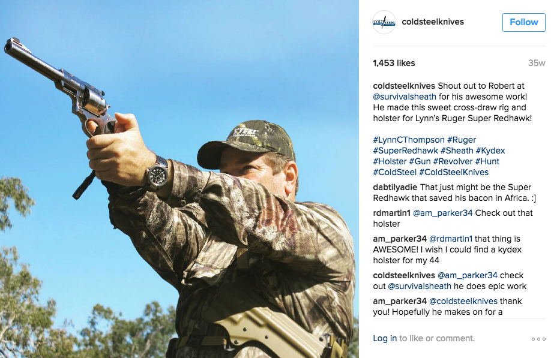551x358 pixels.
Task: Open the #LynnCThompson hashtag
Action: [409, 140]
